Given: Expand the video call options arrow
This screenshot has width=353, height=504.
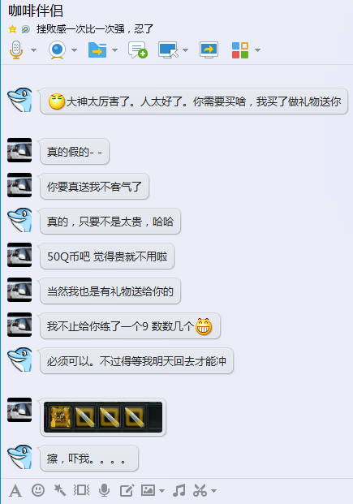Looking at the screenshot, I should pyautogui.click(x=75, y=50).
